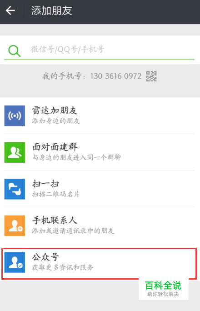
Task: Tap subtitle 获取更多资讯和服务
Action: [63, 267]
